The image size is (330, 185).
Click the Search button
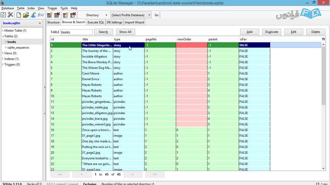(103, 32)
